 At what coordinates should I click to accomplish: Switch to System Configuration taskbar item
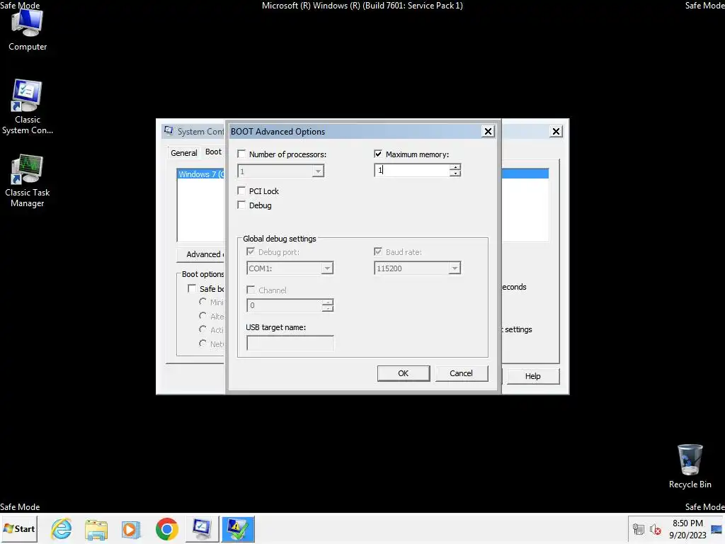(202, 528)
